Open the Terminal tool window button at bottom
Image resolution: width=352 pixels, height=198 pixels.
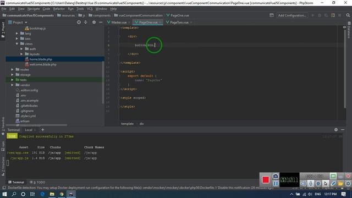point(16,182)
